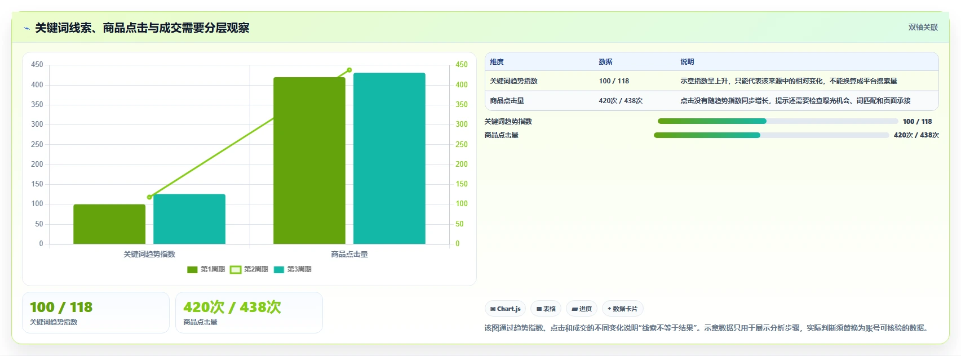Click the 商品点击量 progress bar
Viewport: 961px width, 356px height.
(x=771, y=135)
